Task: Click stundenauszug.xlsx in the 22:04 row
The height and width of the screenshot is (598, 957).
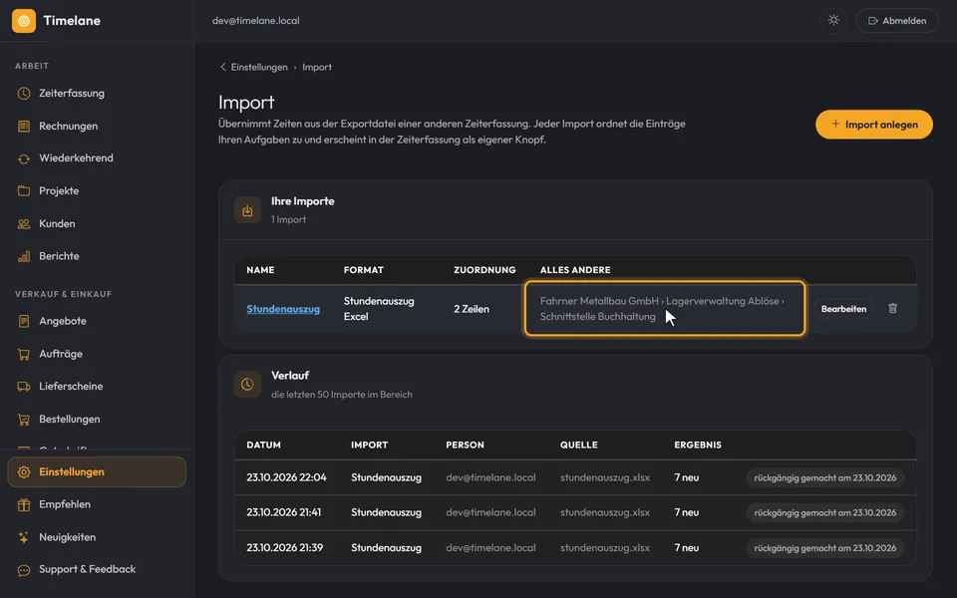Action: [x=605, y=477]
